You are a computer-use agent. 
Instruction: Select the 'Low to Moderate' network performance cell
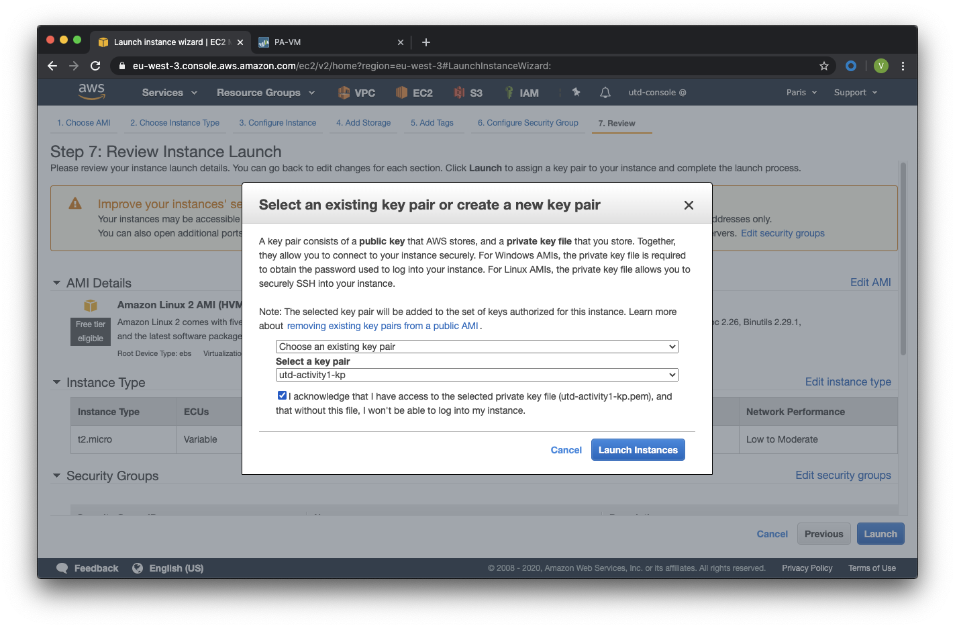click(x=818, y=439)
